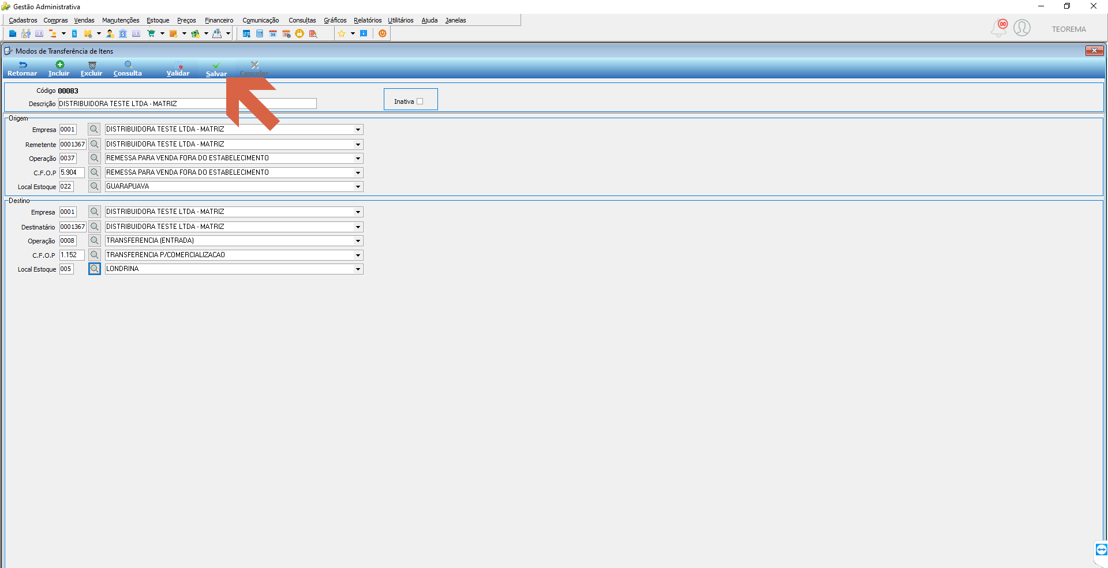
Task: Open the Financeiro menu
Action: click(x=219, y=20)
